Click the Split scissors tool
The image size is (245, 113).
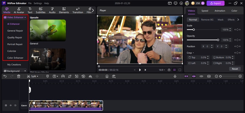click(28, 76)
